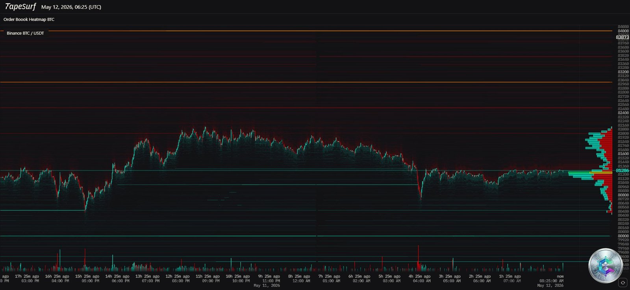Image resolution: width=630 pixels, height=290 pixels.
Task: Click the 3h 25m ago time label
Action: pyautogui.click(x=450, y=276)
